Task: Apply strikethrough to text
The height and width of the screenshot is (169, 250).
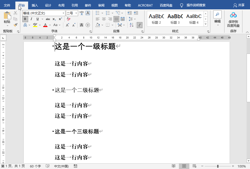Action: [48, 19]
